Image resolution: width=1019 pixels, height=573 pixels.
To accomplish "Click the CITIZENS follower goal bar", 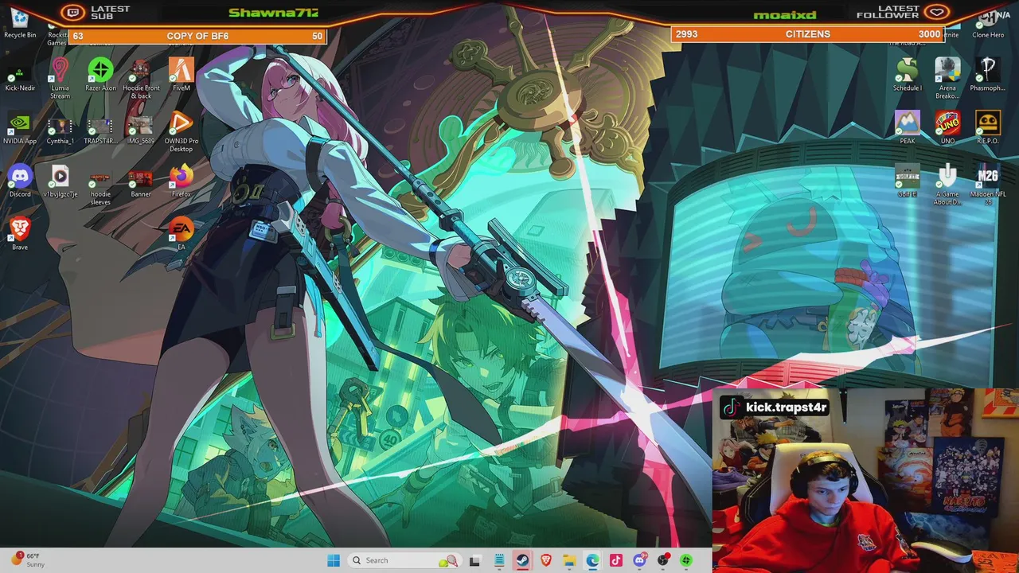I will pyautogui.click(x=807, y=34).
